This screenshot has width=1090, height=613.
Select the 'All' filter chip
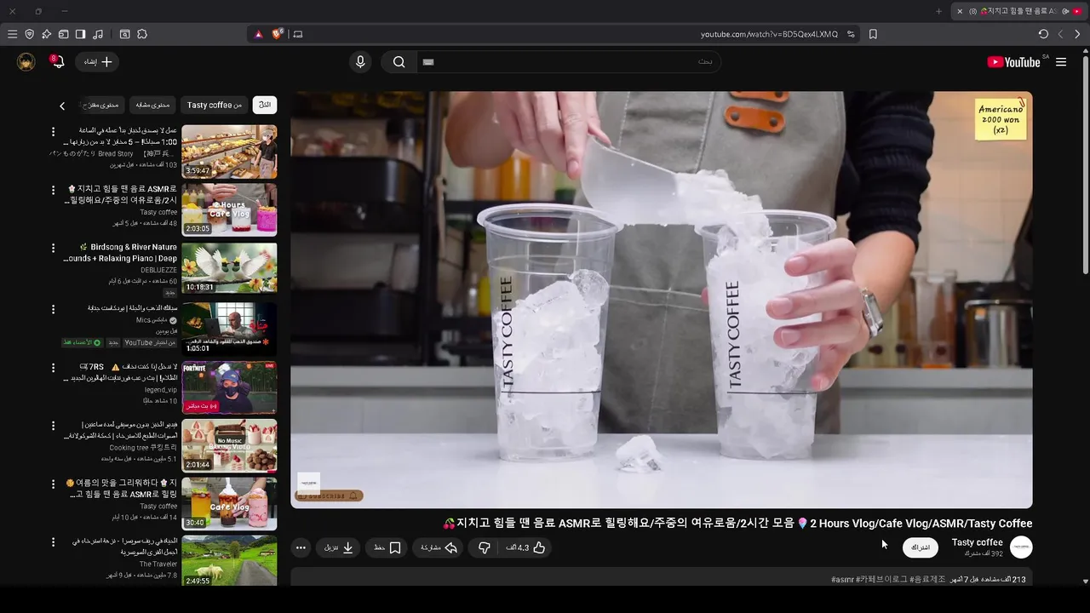pyautogui.click(x=265, y=105)
